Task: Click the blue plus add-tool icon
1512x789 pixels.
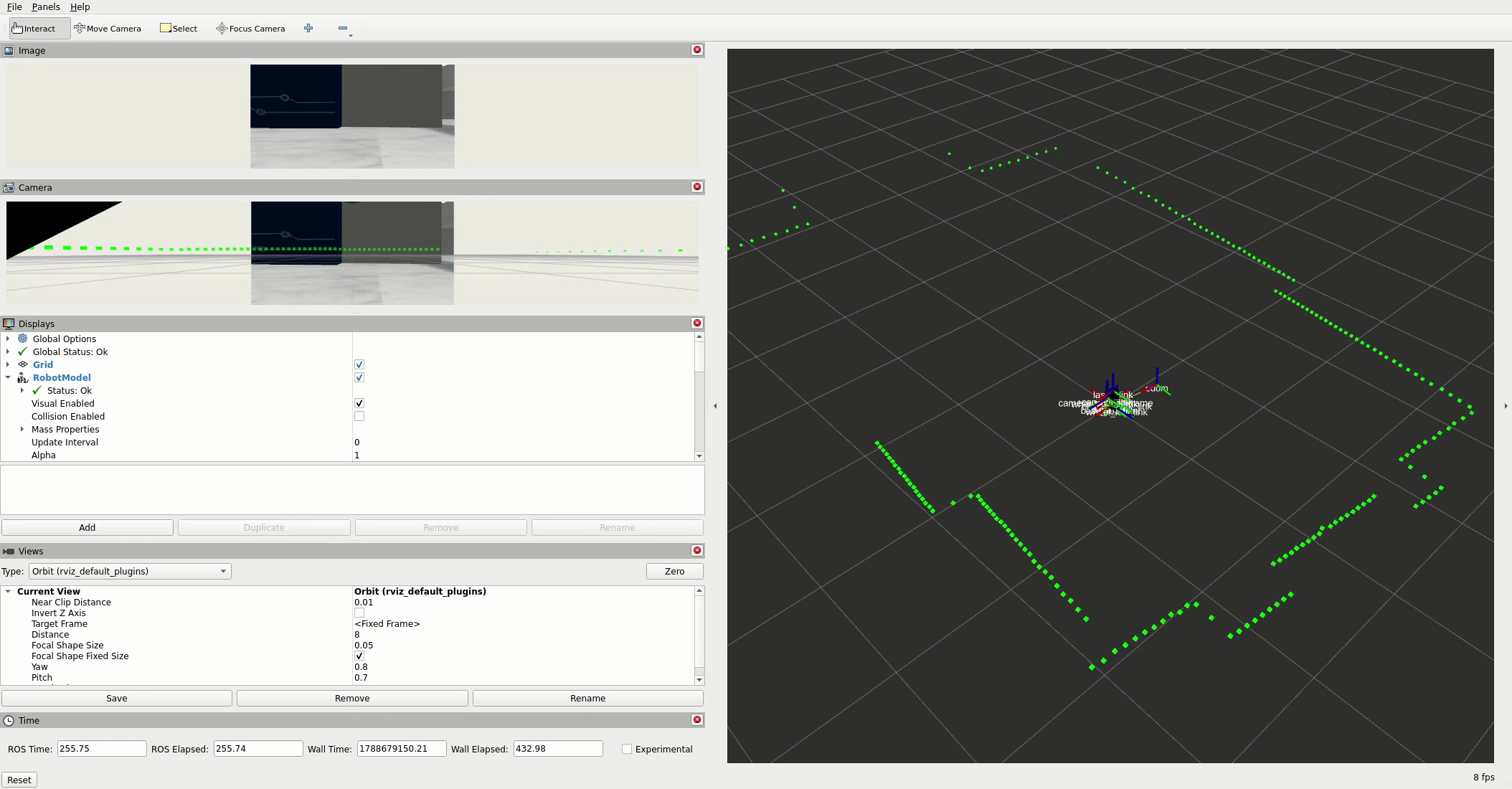Action: point(308,28)
